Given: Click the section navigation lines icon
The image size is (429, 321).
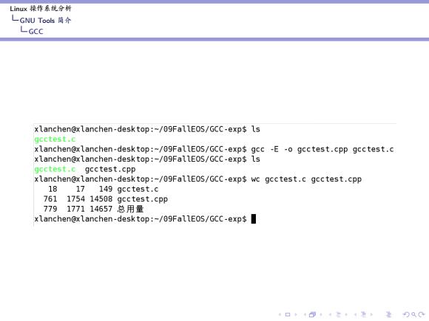Looking at the screenshot, I should (364, 314).
